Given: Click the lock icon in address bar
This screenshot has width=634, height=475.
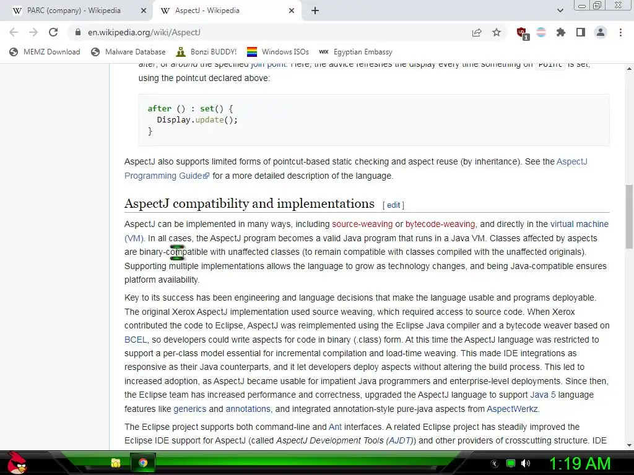Looking at the screenshot, I should click(x=78, y=32).
